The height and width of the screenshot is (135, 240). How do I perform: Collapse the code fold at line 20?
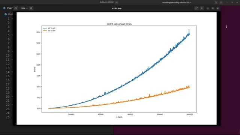(12, 97)
